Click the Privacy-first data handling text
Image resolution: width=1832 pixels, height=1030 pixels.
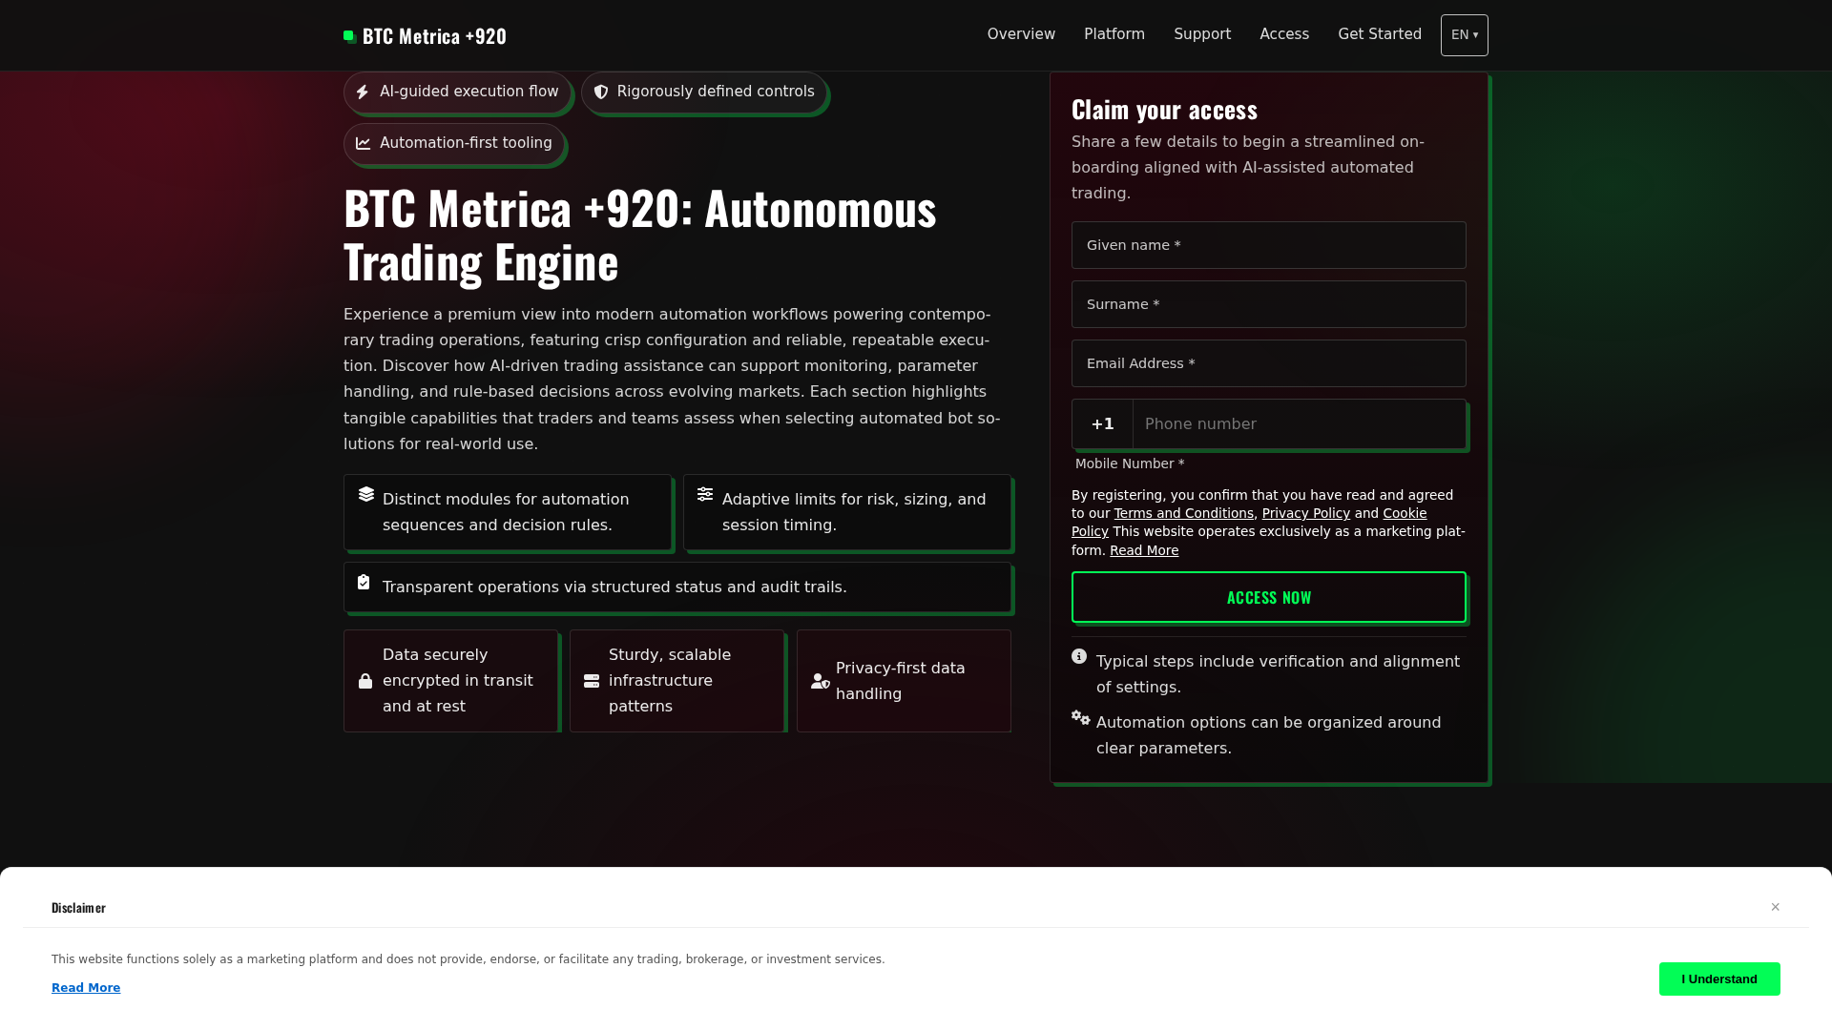pyautogui.click(x=901, y=681)
